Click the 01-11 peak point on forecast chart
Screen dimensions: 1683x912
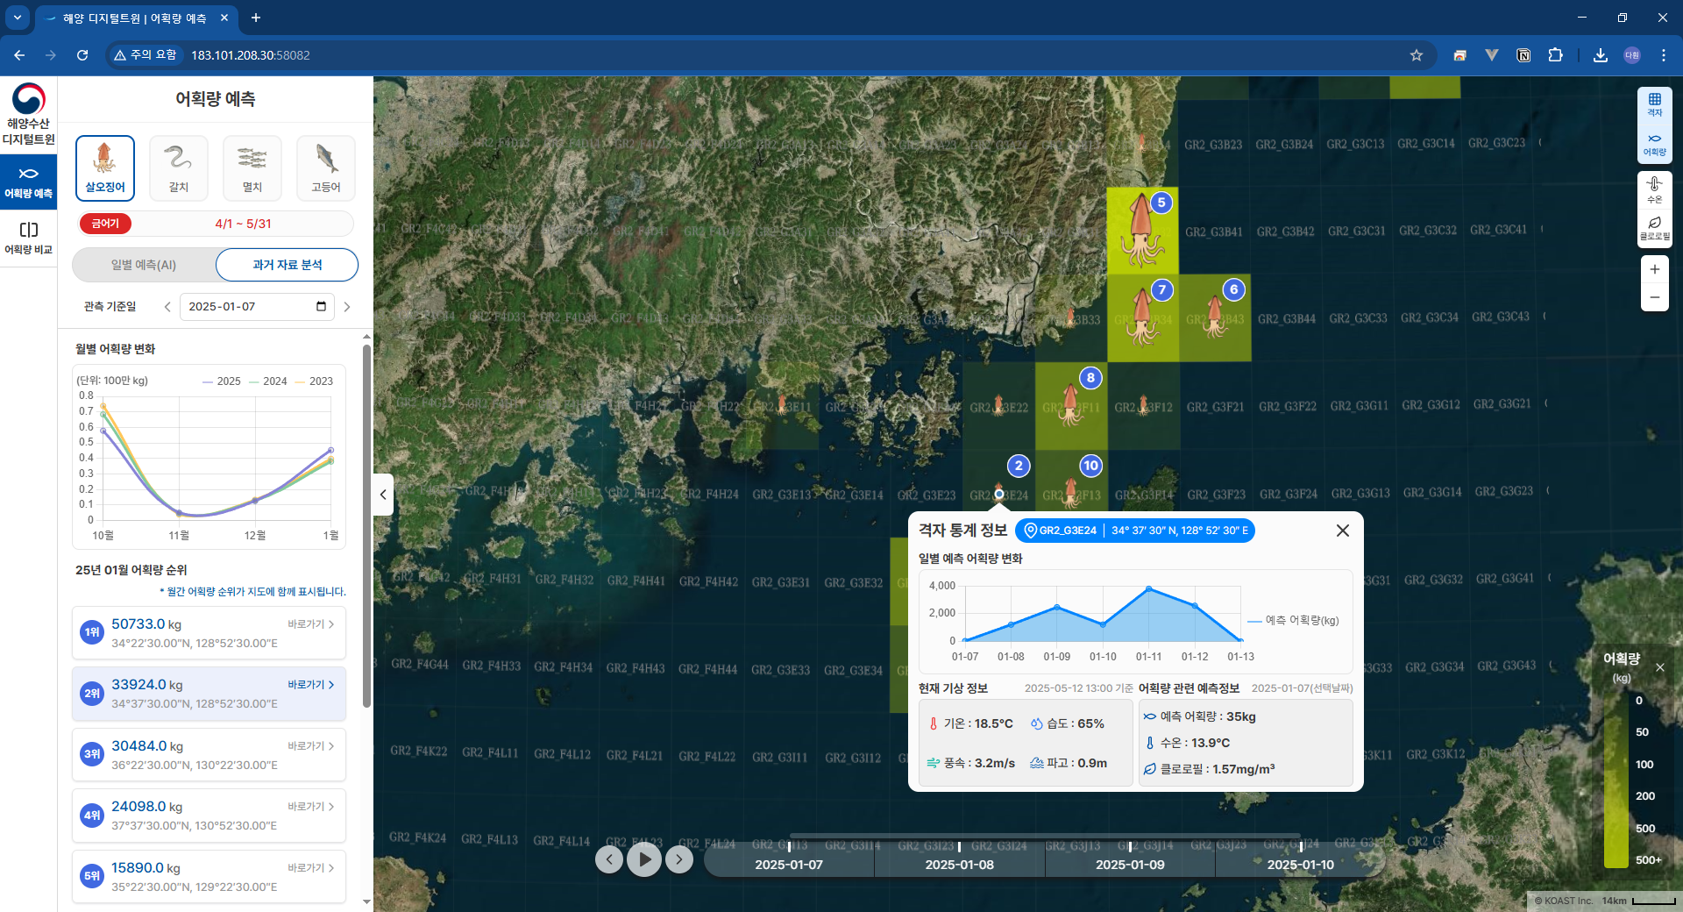(x=1148, y=588)
